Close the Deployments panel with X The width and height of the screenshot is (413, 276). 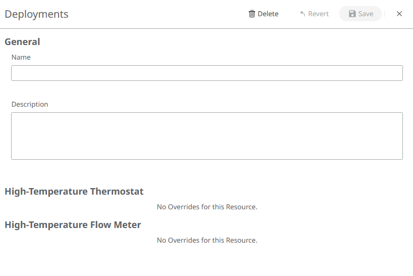[x=399, y=14]
